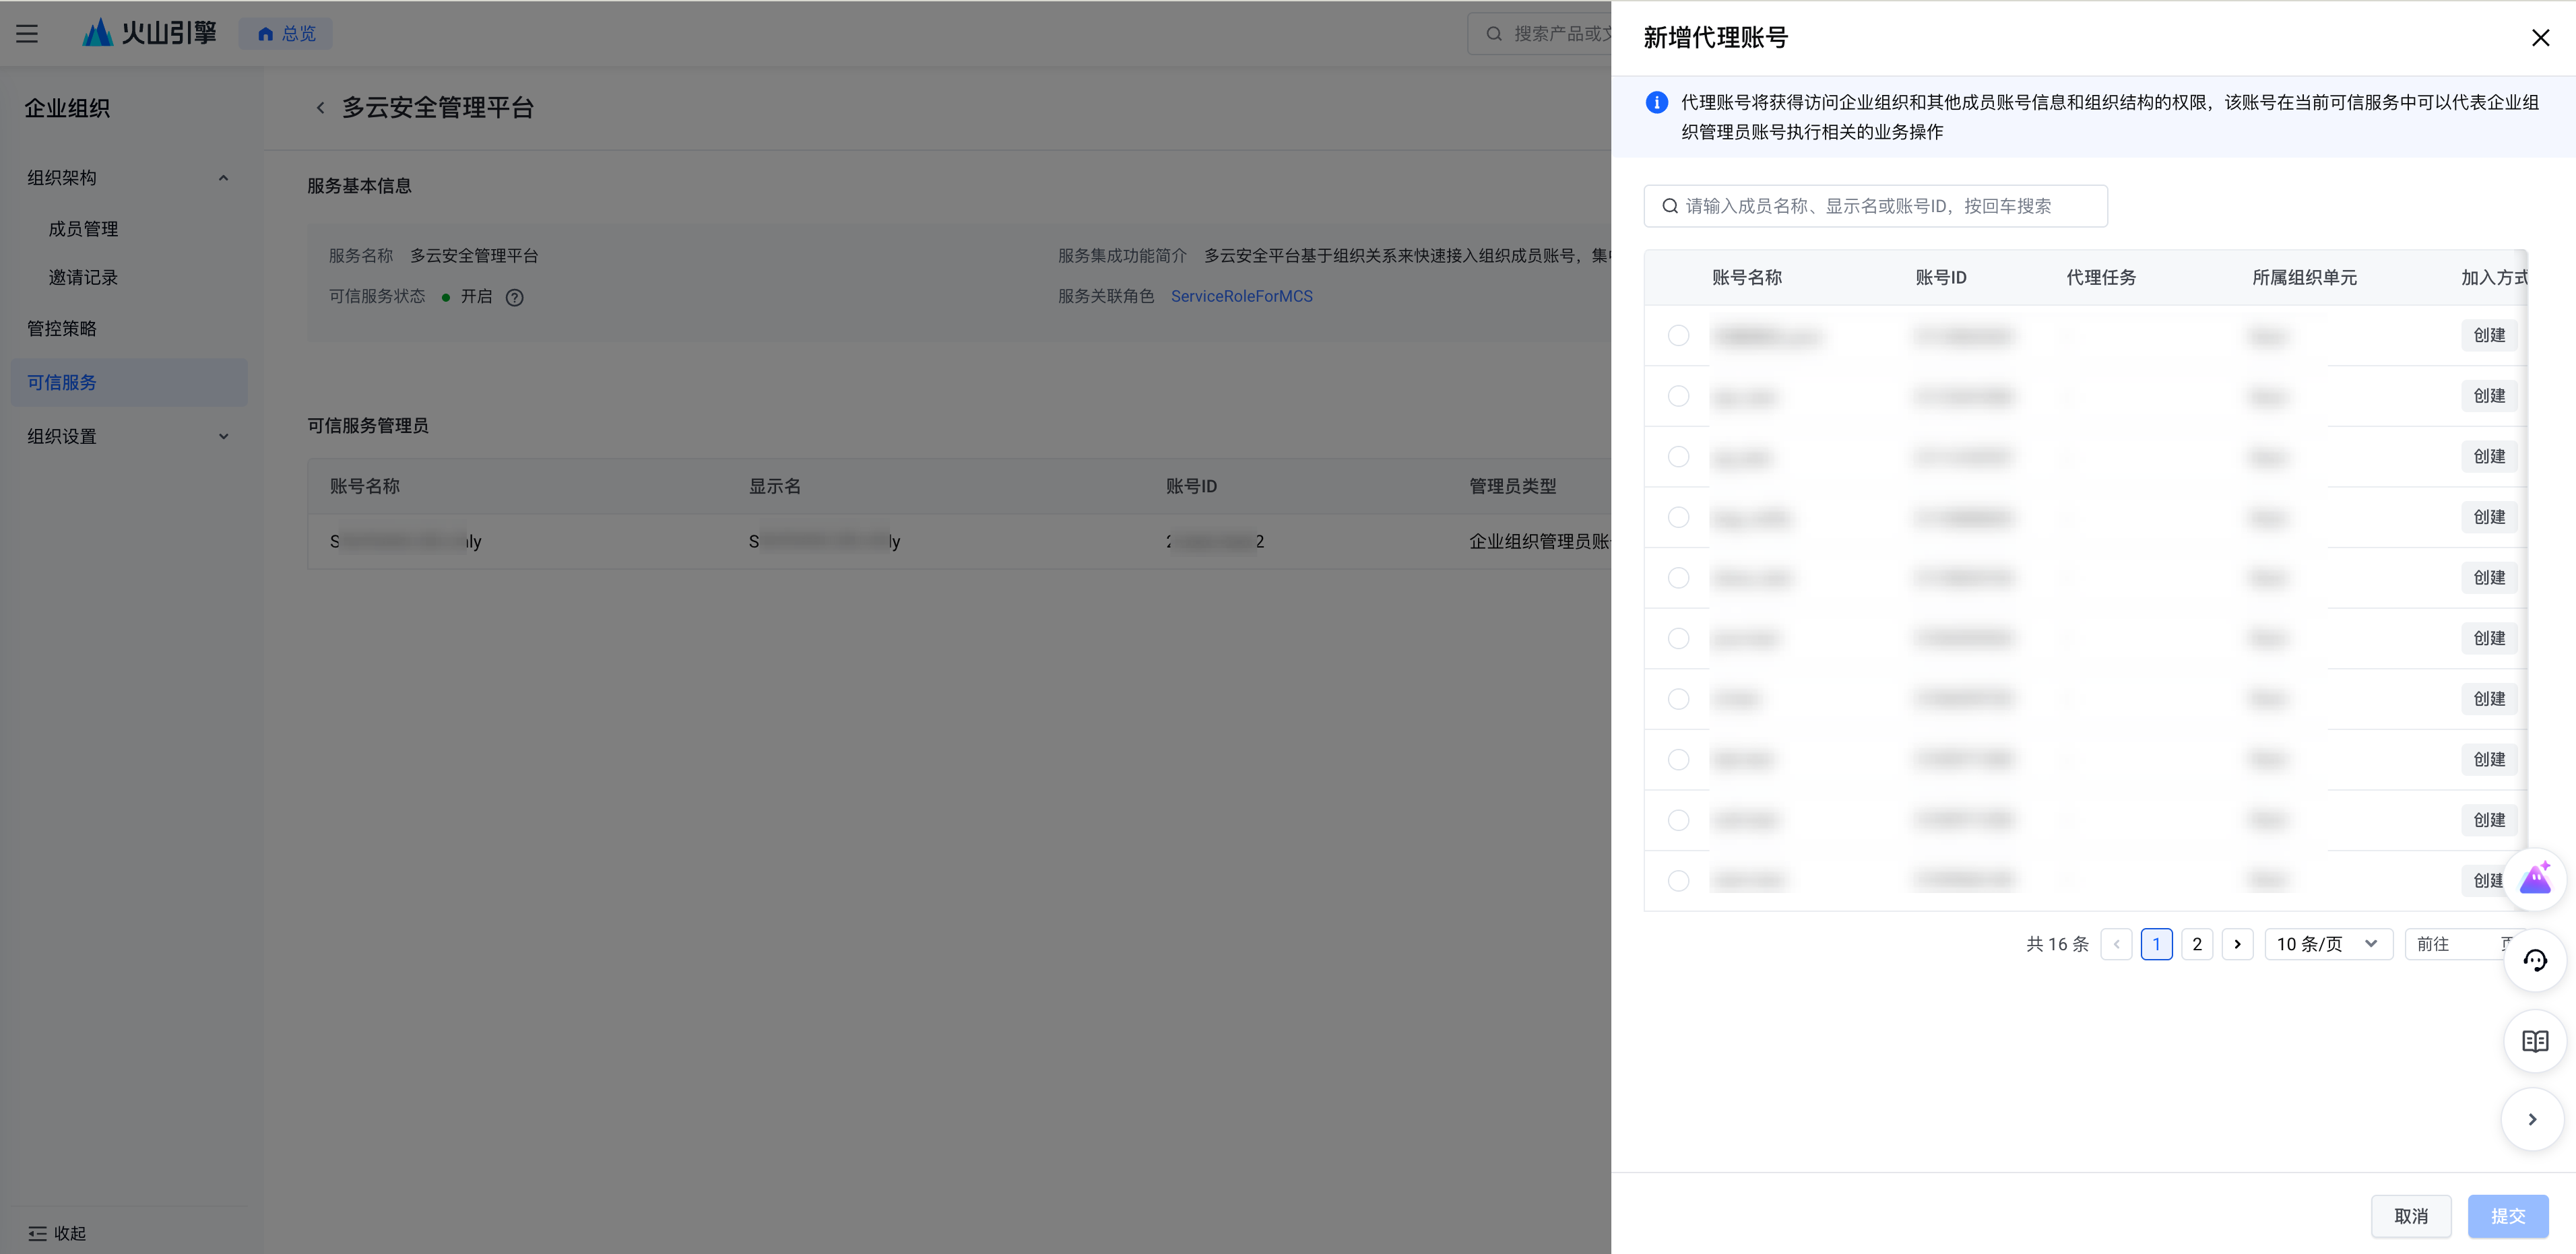This screenshot has height=1254, width=2576.
Task: Go back with the arrow beside 多云安全管理平台
Action: pyautogui.click(x=320, y=107)
